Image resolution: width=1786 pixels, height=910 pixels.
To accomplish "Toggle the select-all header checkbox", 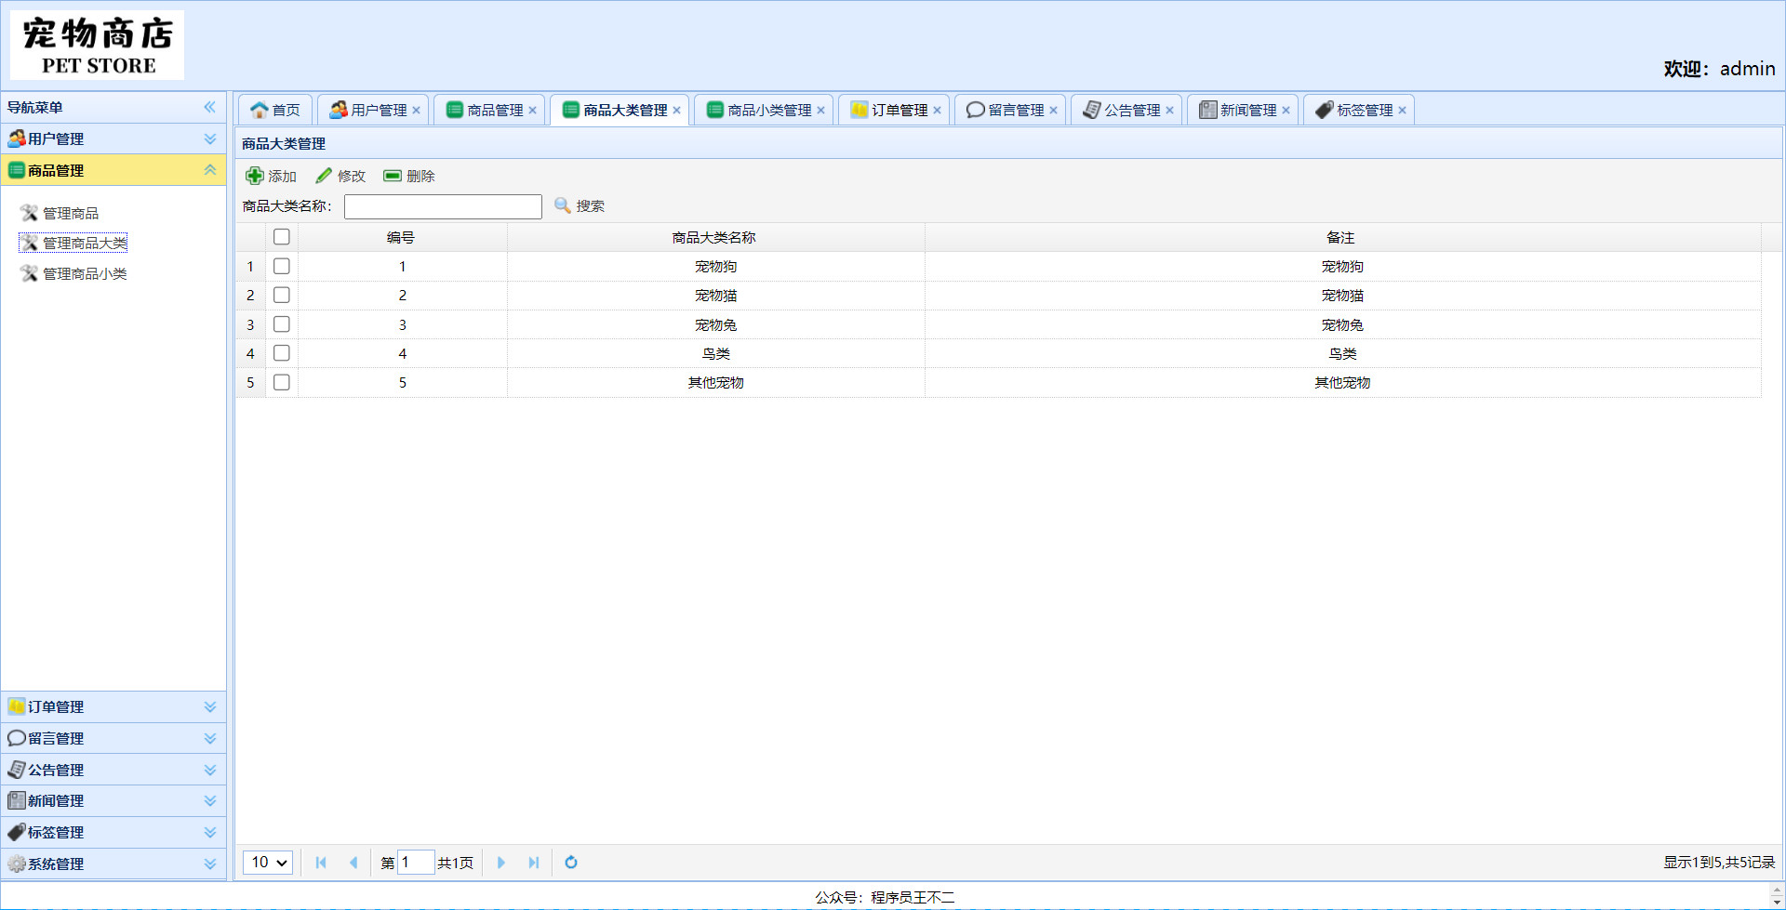I will pos(282,237).
